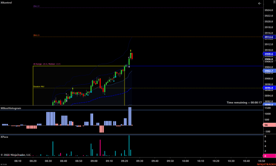Image resolution: width=276 pixels, height=166 pixels.
Task: Click the large pink negative histogram bar
Action: tap(102, 129)
